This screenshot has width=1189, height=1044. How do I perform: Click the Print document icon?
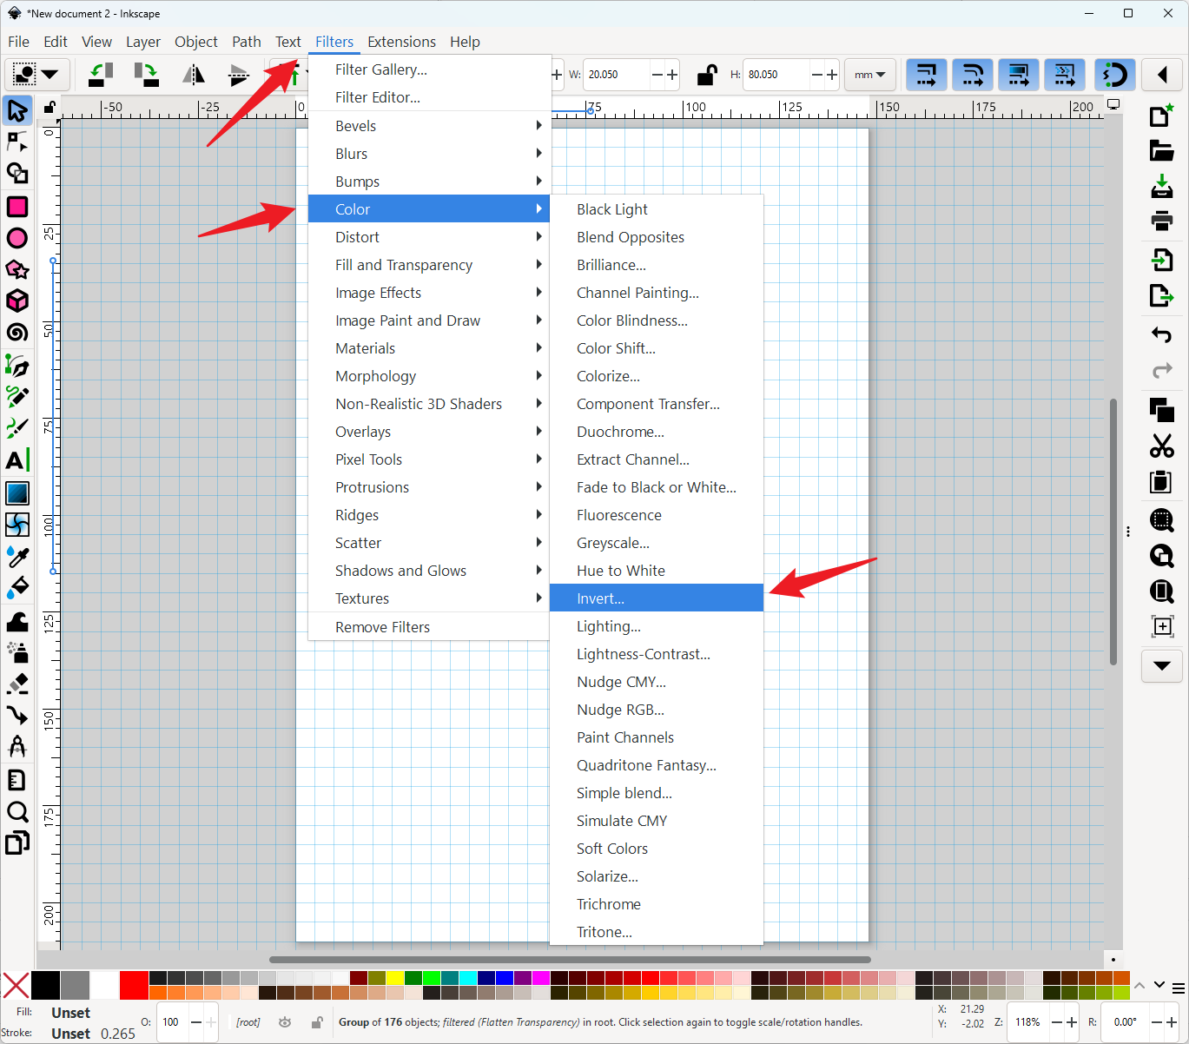click(x=1162, y=219)
